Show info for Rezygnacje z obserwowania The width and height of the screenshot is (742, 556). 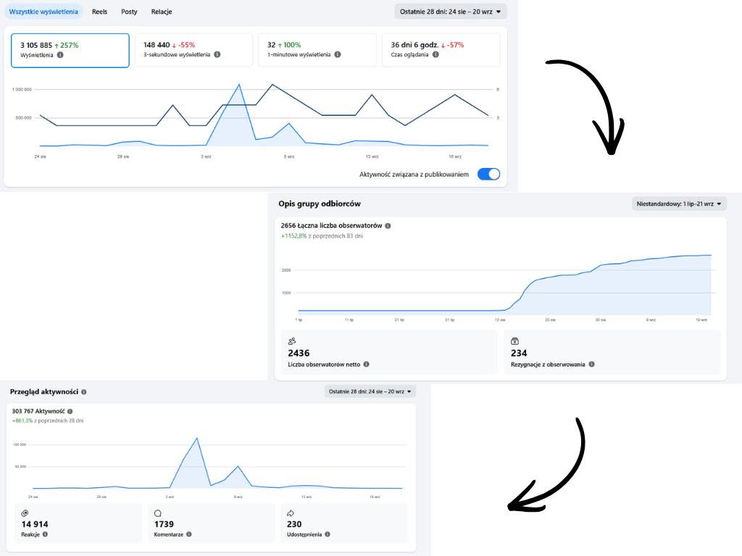(x=591, y=365)
